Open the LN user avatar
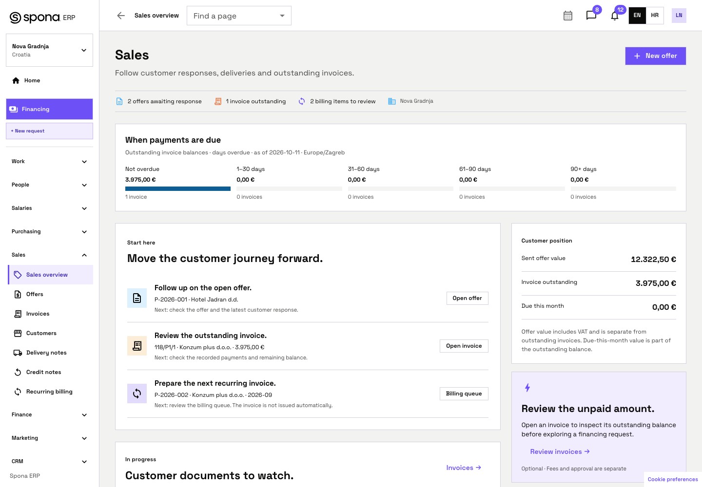The height and width of the screenshot is (487, 702). click(x=679, y=16)
